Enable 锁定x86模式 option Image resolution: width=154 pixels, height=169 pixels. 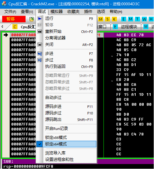tap(66, 138)
